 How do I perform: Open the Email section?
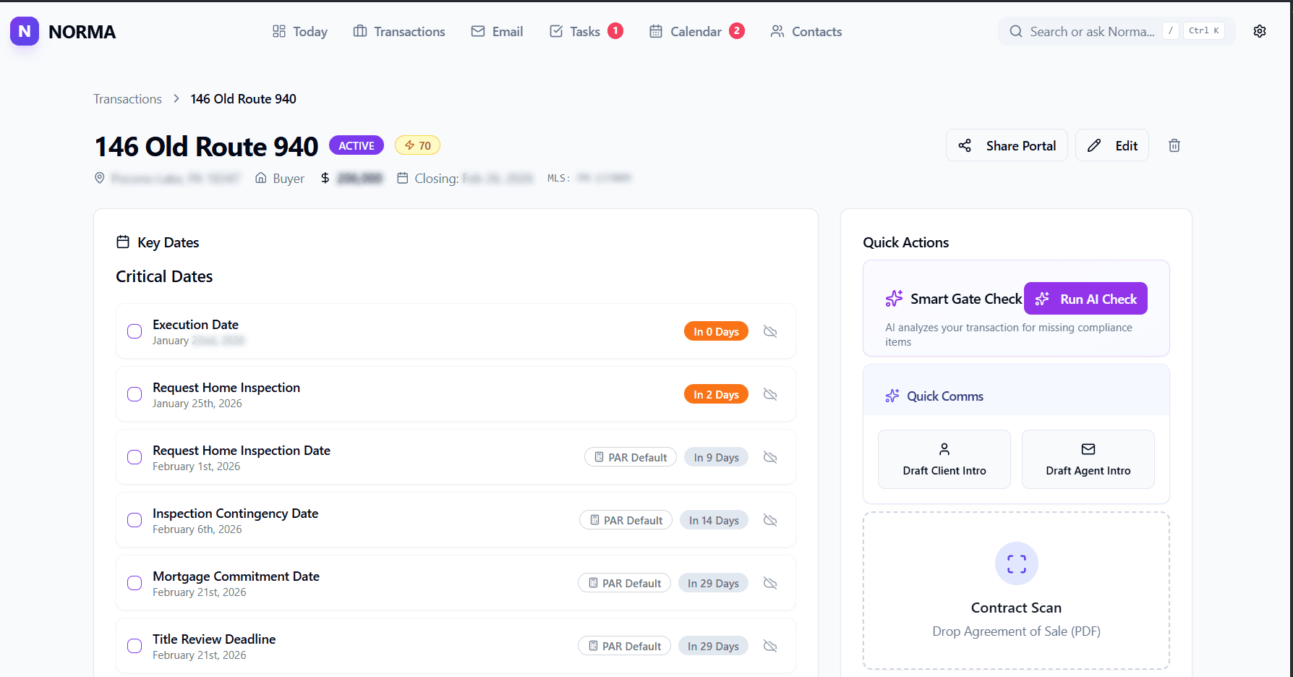pos(497,31)
